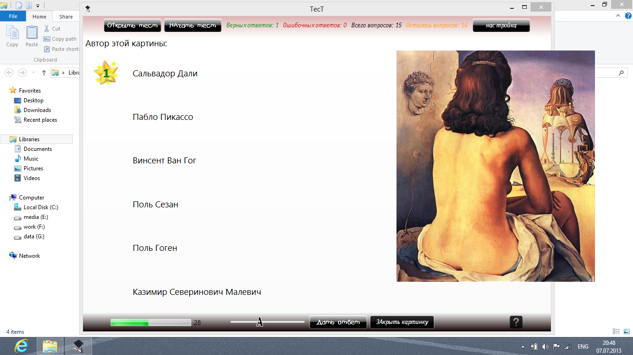
Task: Click the Дать ответ button
Action: tap(338, 322)
